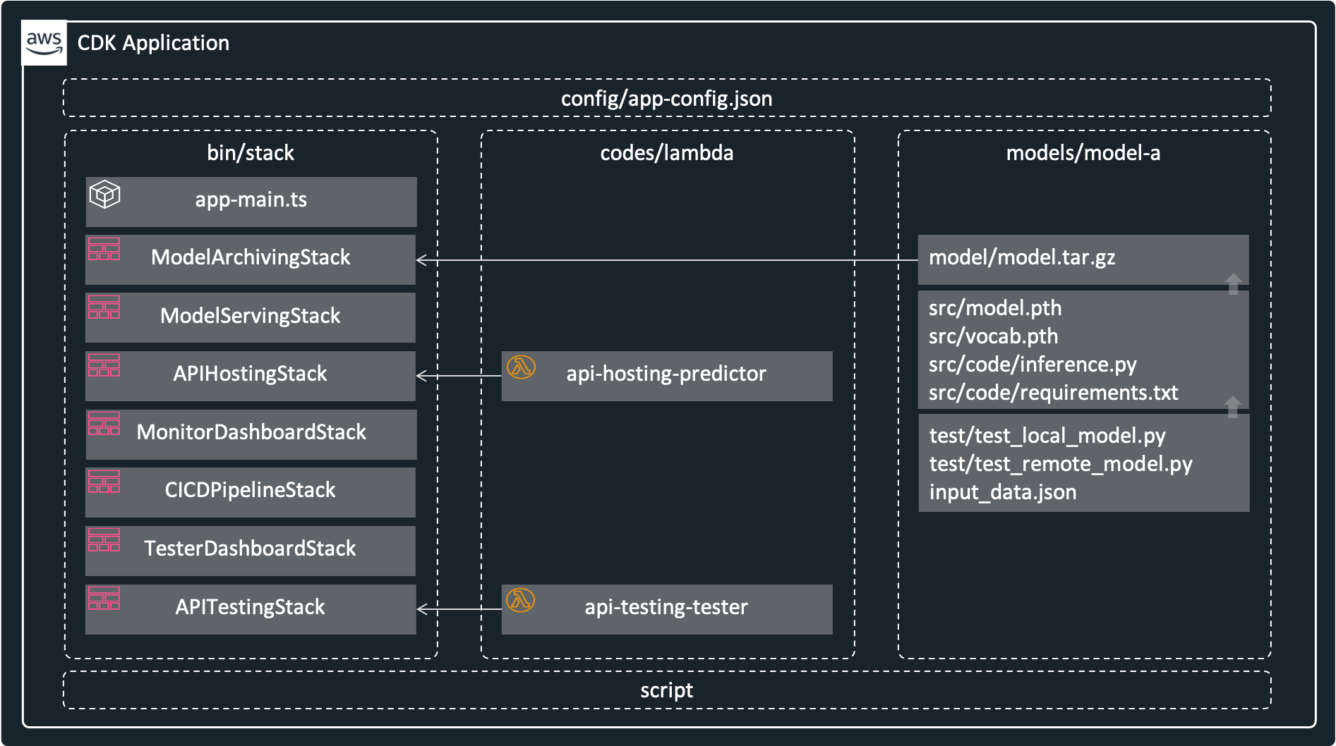Select the CICDPipelineStack label
The image size is (1336, 746).
tap(251, 490)
